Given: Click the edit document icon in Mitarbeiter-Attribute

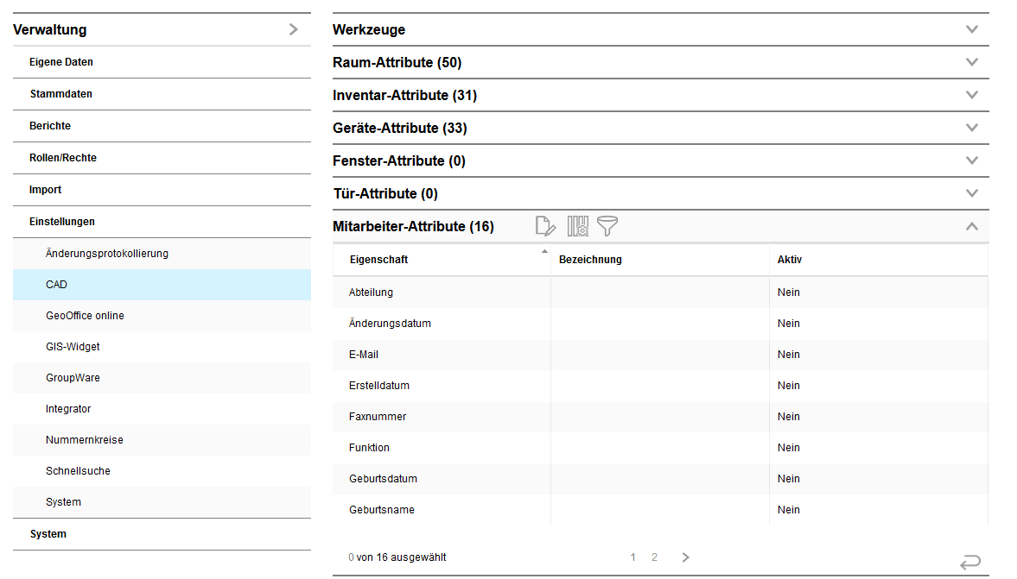Looking at the screenshot, I should pos(545,227).
